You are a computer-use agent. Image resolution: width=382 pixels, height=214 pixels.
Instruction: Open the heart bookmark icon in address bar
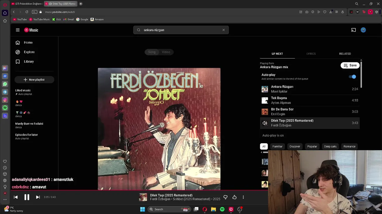coord(325,12)
